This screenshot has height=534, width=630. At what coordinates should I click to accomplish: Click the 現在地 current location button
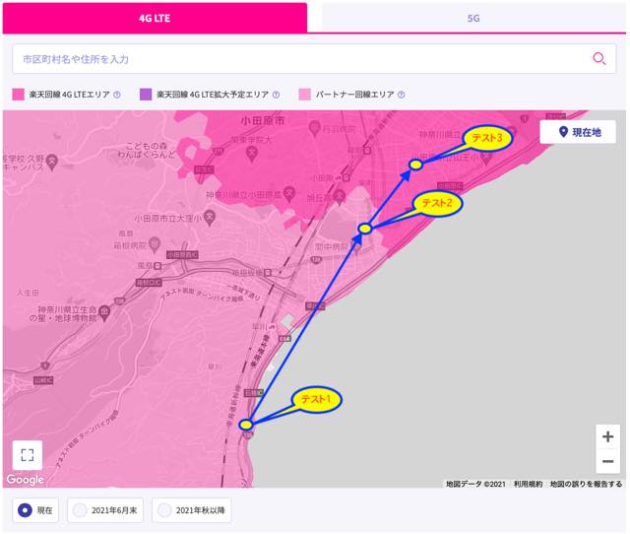(x=578, y=132)
